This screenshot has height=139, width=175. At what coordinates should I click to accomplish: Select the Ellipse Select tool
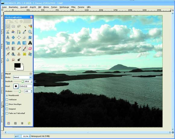(x=13, y=26)
